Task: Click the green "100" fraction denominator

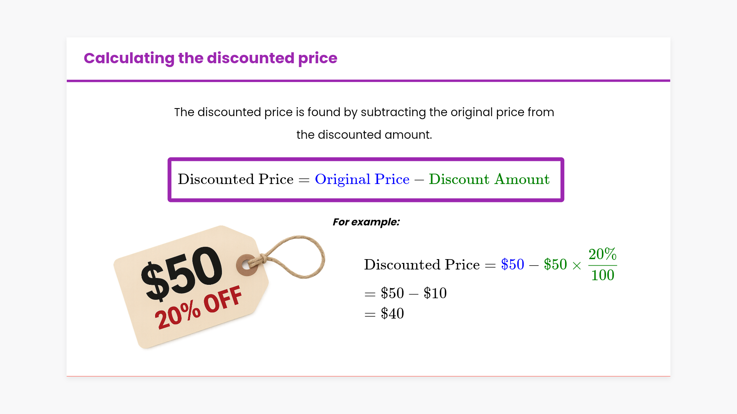Action: pos(603,275)
